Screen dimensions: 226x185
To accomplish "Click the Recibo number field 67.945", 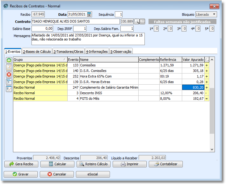I will pyautogui.click(x=38, y=14).
